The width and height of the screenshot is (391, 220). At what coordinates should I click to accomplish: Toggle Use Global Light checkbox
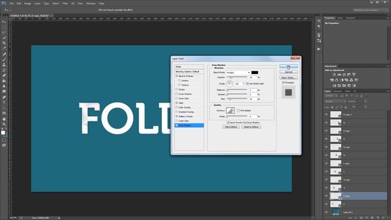247,84
